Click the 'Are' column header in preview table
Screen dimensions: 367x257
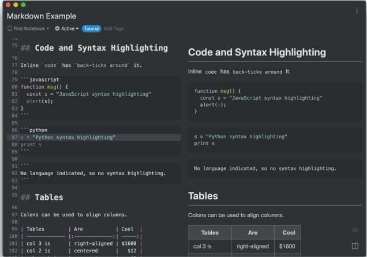click(253, 233)
